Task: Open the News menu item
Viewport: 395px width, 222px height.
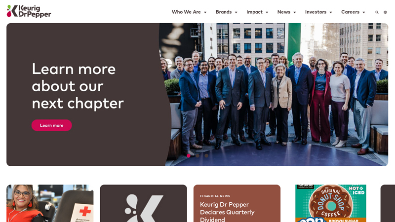Action: pyautogui.click(x=283, y=12)
